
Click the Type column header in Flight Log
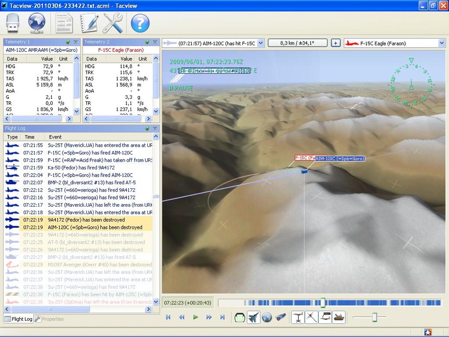coord(12,137)
